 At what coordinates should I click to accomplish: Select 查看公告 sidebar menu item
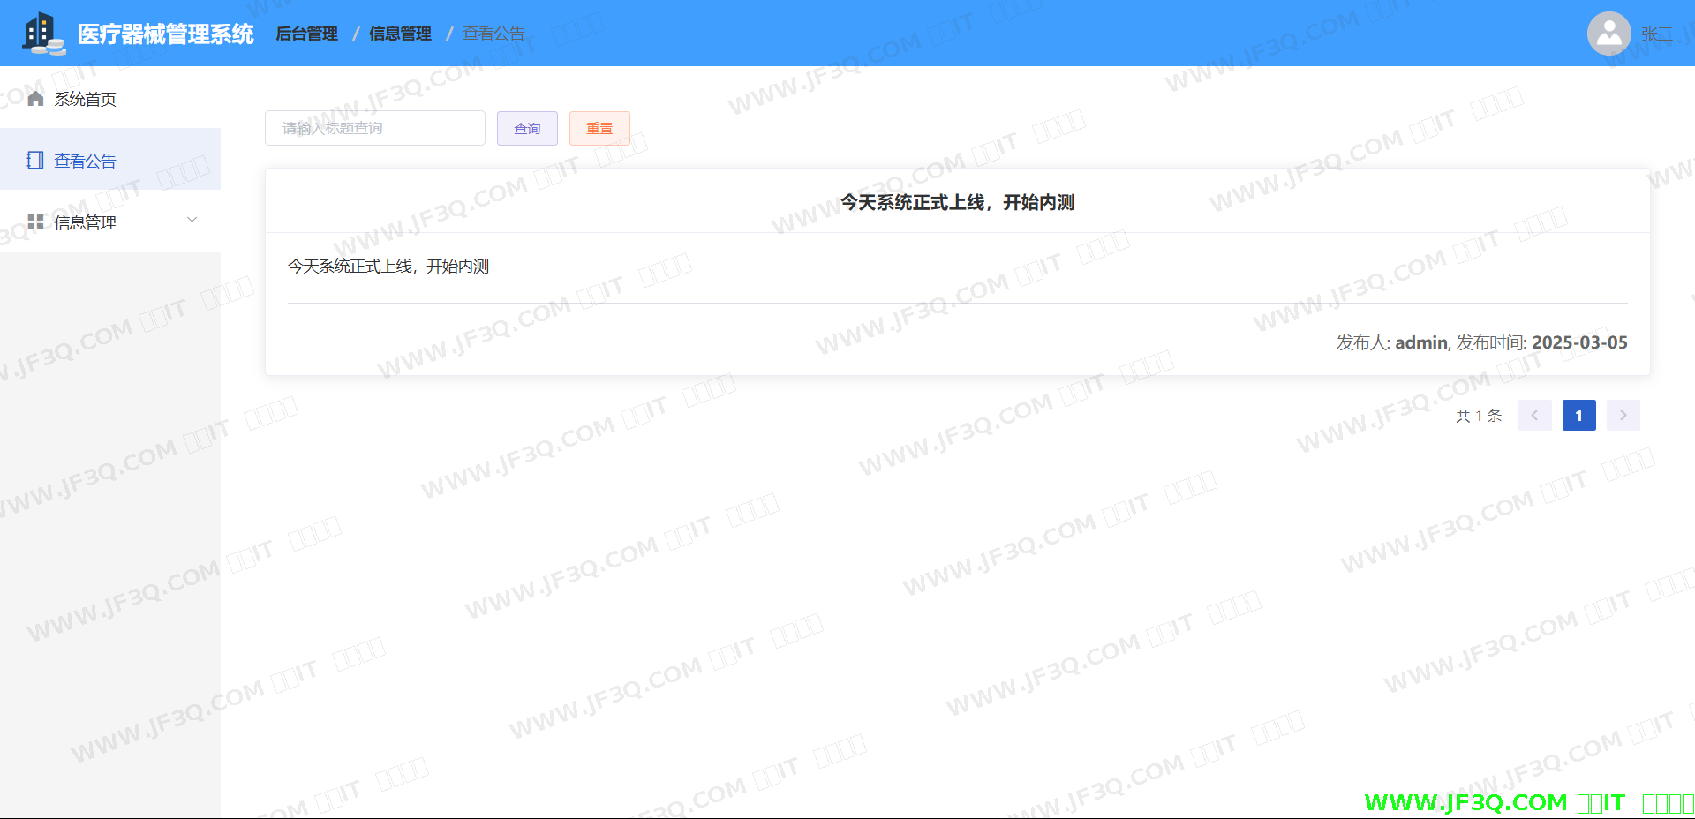point(85,161)
